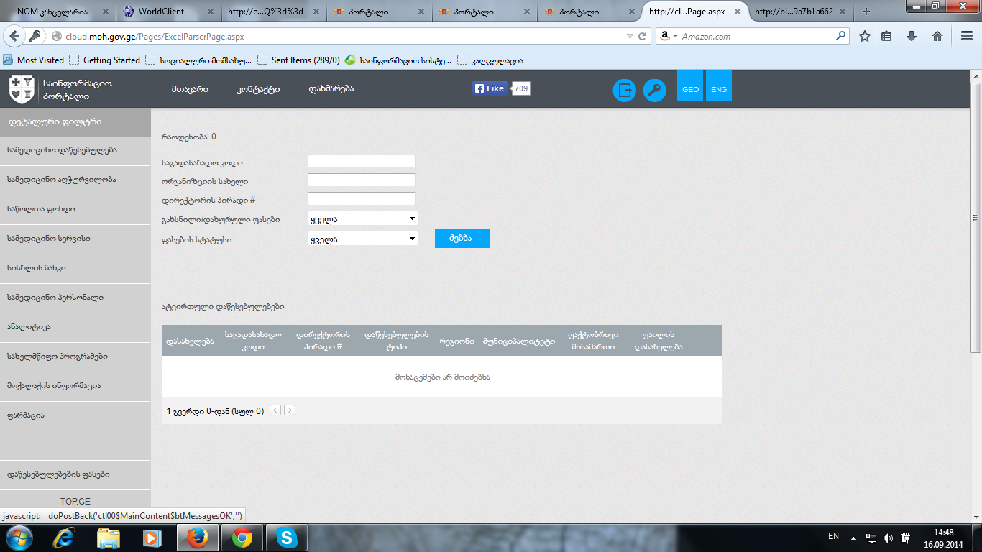The image size is (982, 552).
Task: Click the Facebook Like button
Action: click(490, 88)
